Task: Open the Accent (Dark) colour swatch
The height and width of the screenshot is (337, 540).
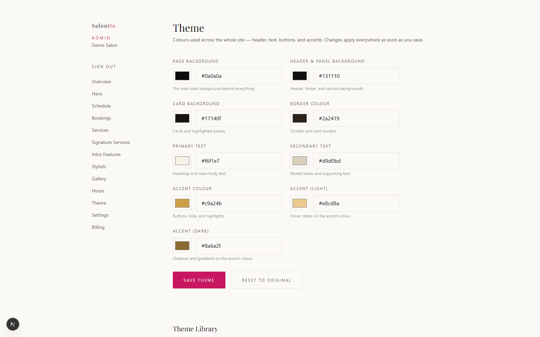Action: click(182, 246)
